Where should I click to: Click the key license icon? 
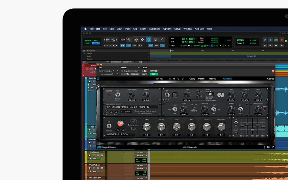pyautogui.click(x=268, y=147)
